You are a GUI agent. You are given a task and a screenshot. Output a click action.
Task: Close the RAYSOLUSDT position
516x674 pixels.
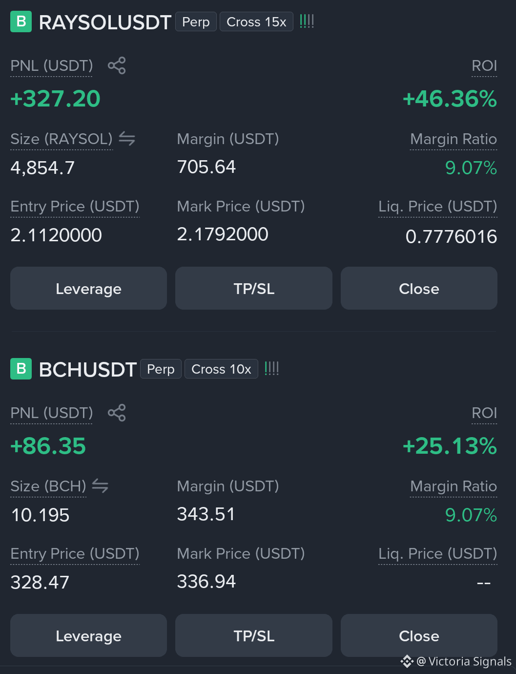[419, 288]
